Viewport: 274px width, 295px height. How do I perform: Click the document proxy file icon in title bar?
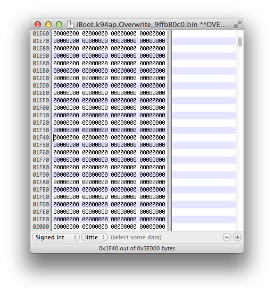[70, 24]
